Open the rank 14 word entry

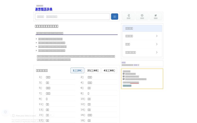tap(89, 110)
